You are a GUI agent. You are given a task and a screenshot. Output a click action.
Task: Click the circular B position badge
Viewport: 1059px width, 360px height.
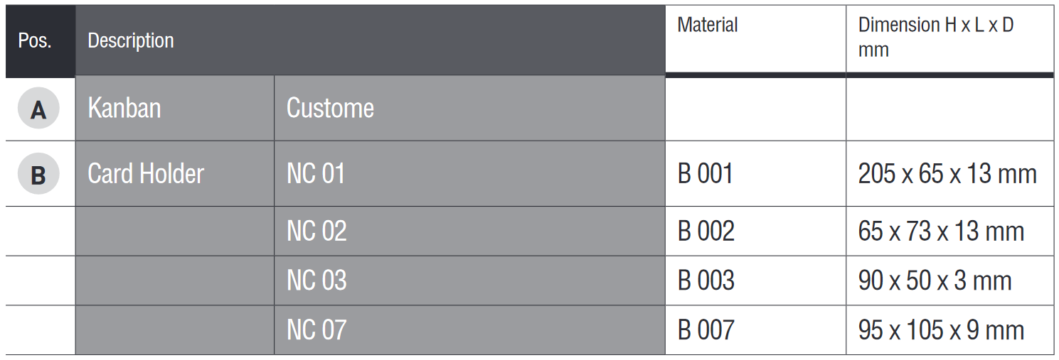(38, 174)
